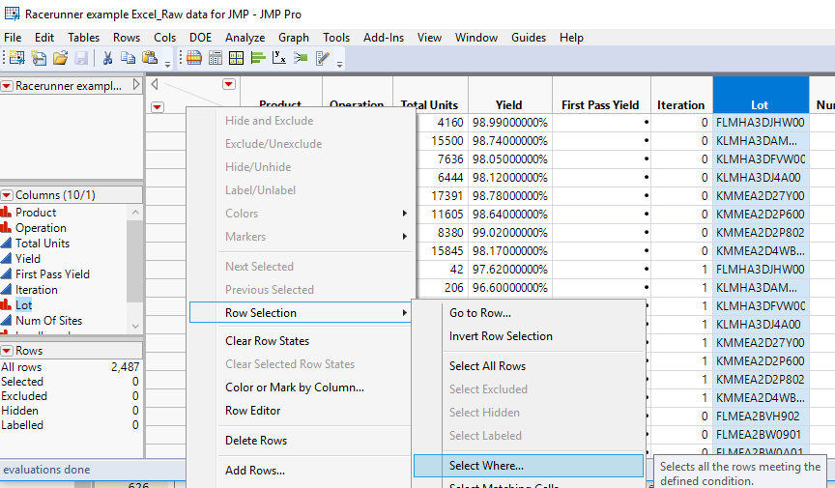Screen dimensions: 835x488
Task: Click the Copy toolbar icon
Action: point(128,58)
